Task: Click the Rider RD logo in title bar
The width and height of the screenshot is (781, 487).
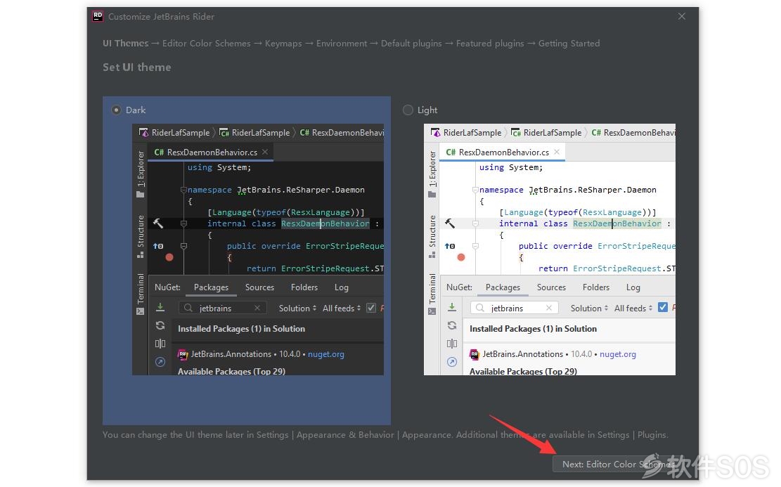Action: (98, 16)
